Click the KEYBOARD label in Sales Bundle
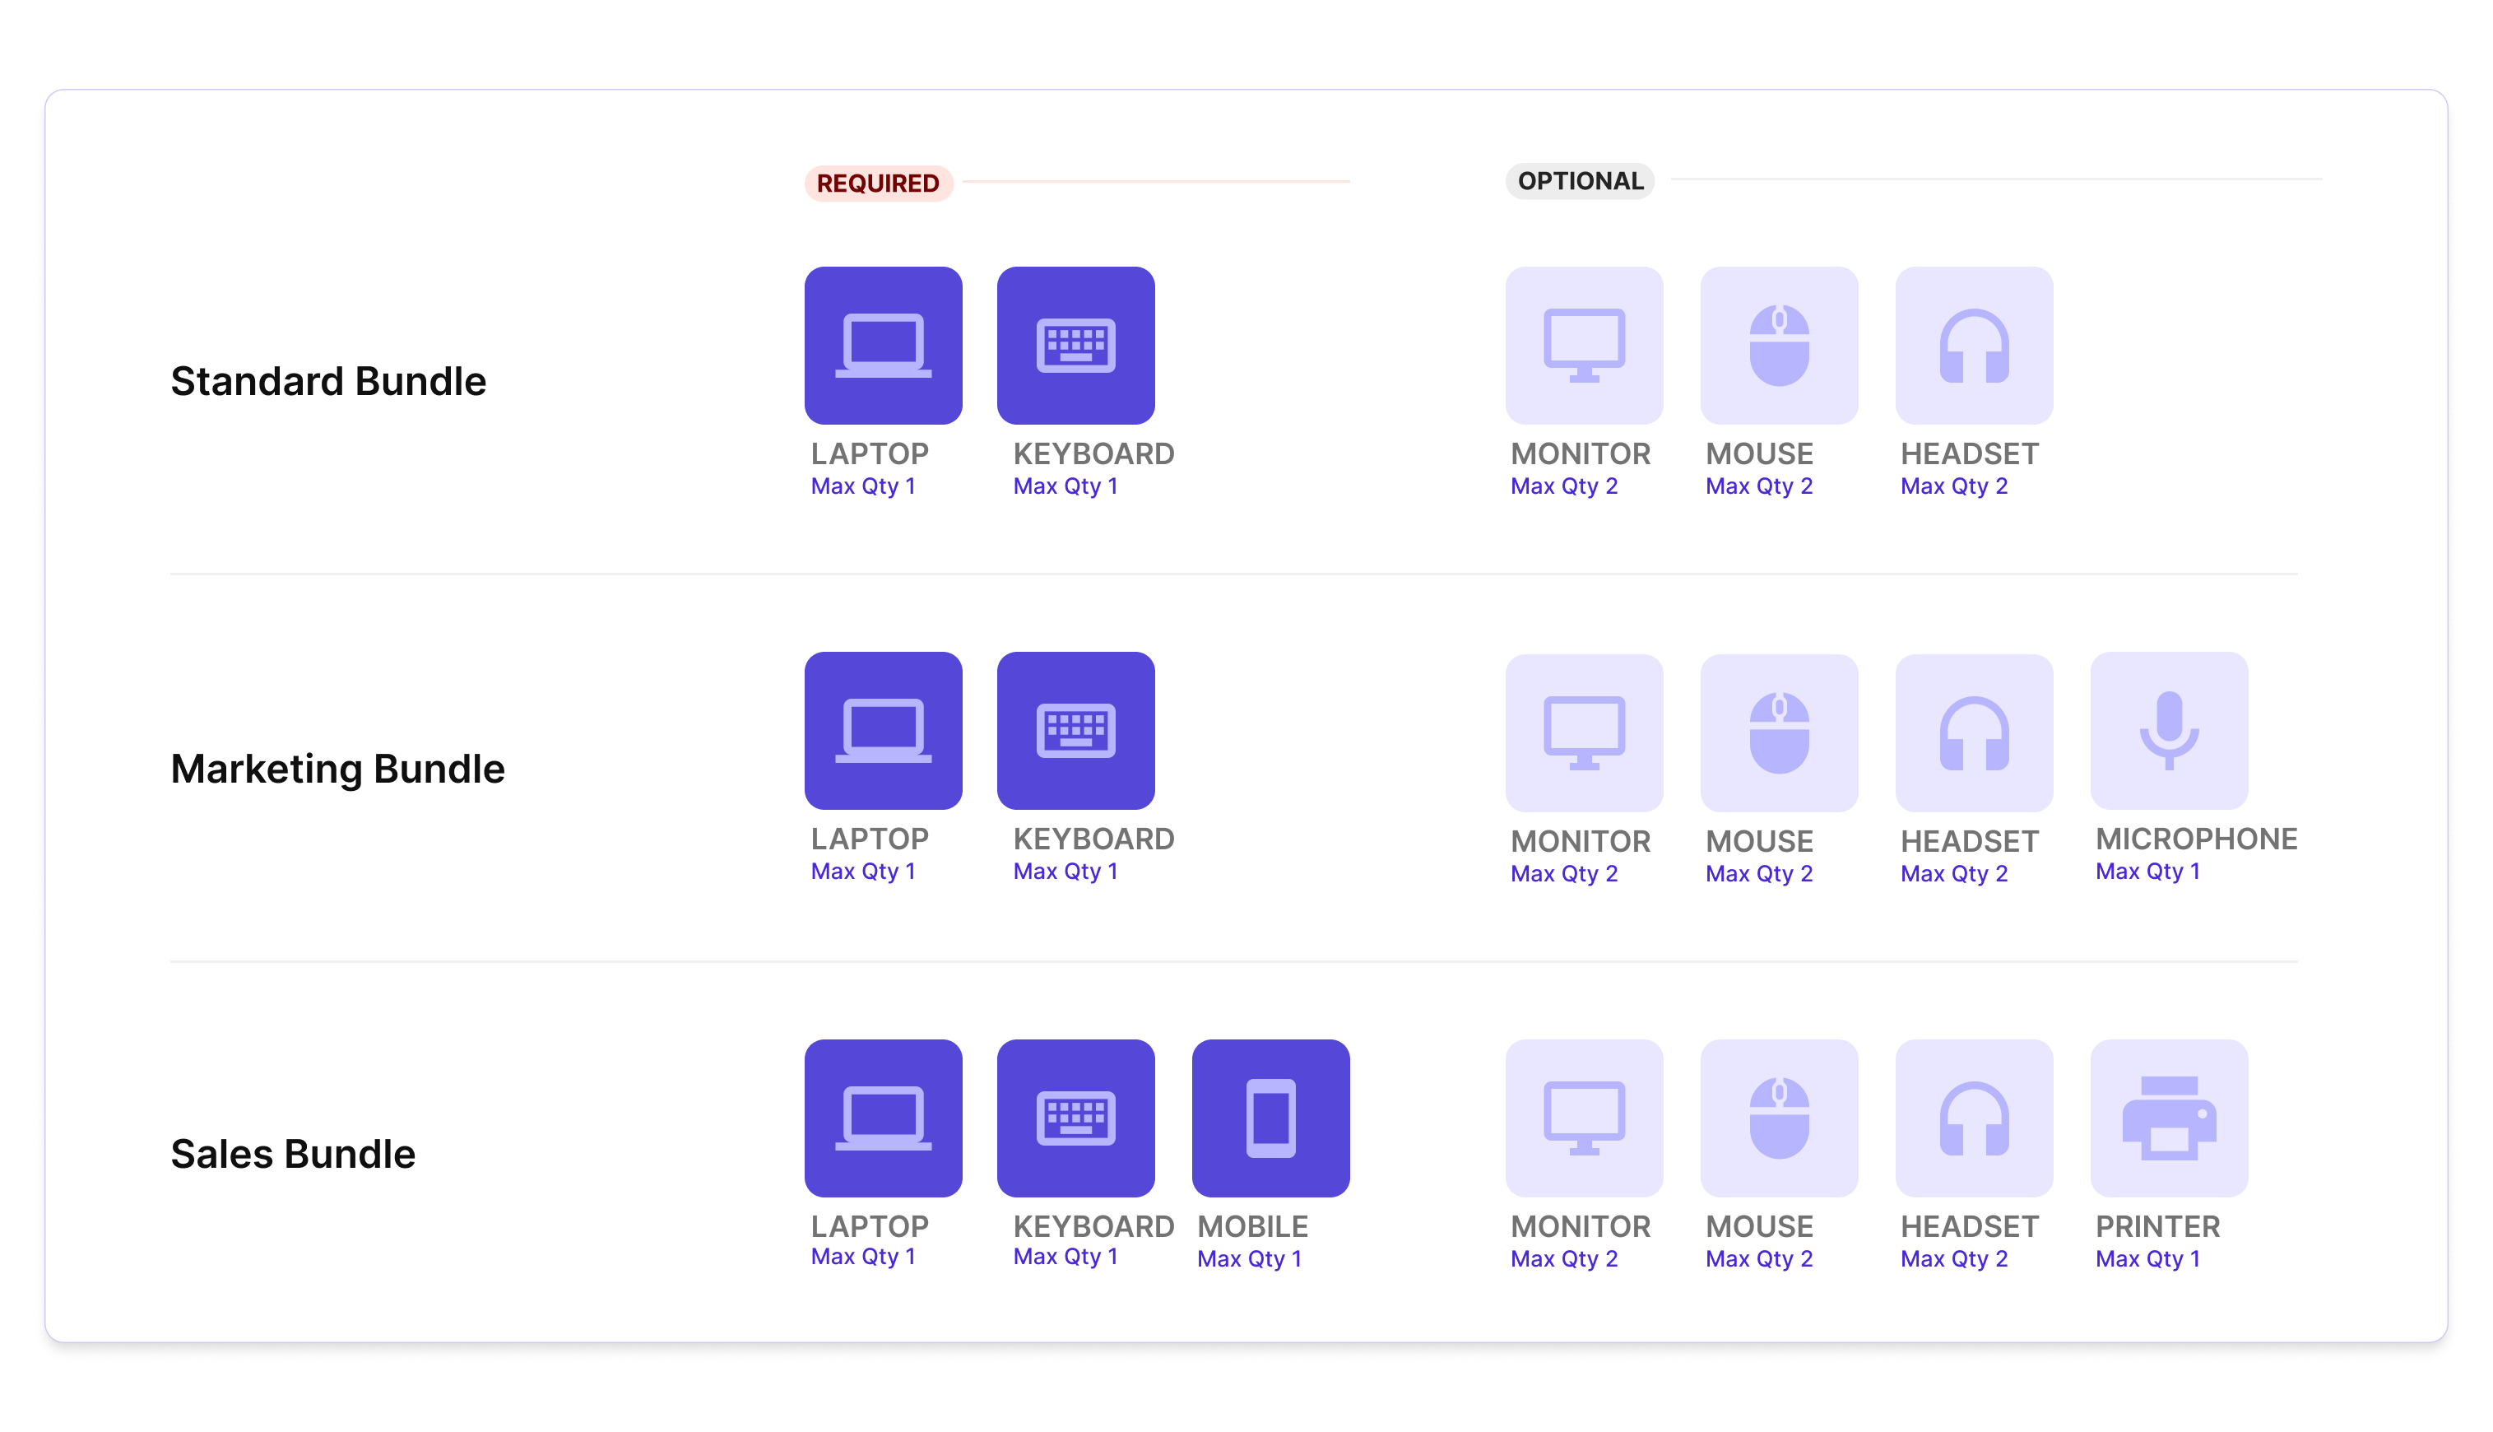 pos(1093,1227)
